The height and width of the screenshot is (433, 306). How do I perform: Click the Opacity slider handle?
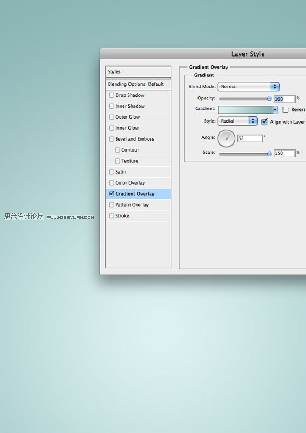(x=269, y=98)
